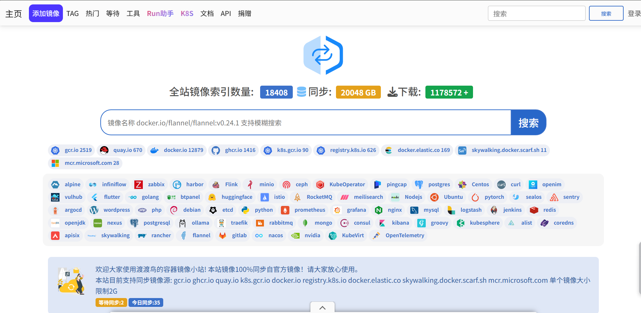The height and width of the screenshot is (313, 641).
Task: Click the 今日同步:35 badge
Action: pyautogui.click(x=146, y=302)
